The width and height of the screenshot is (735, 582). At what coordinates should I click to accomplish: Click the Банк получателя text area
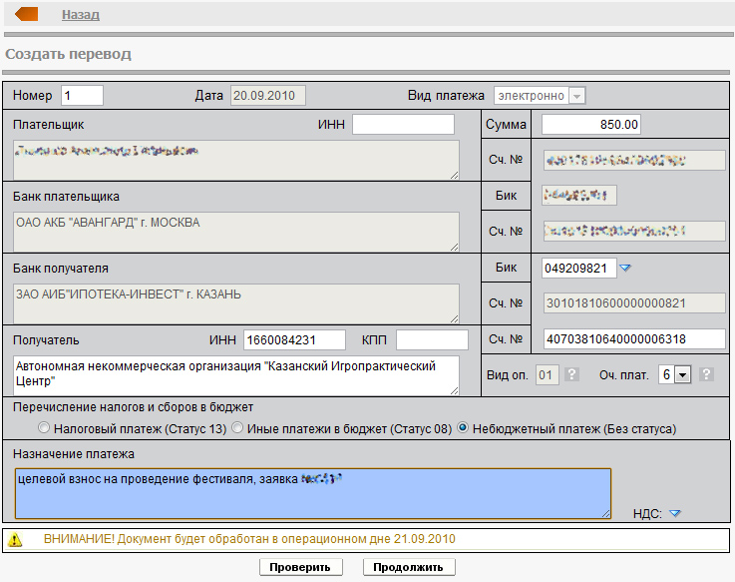(236, 303)
